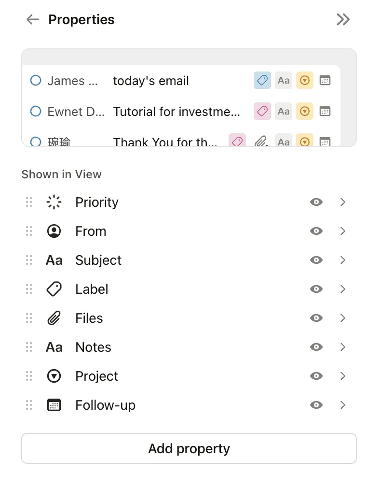Collapse the panel with the double chevron

pyautogui.click(x=343, y=19)
